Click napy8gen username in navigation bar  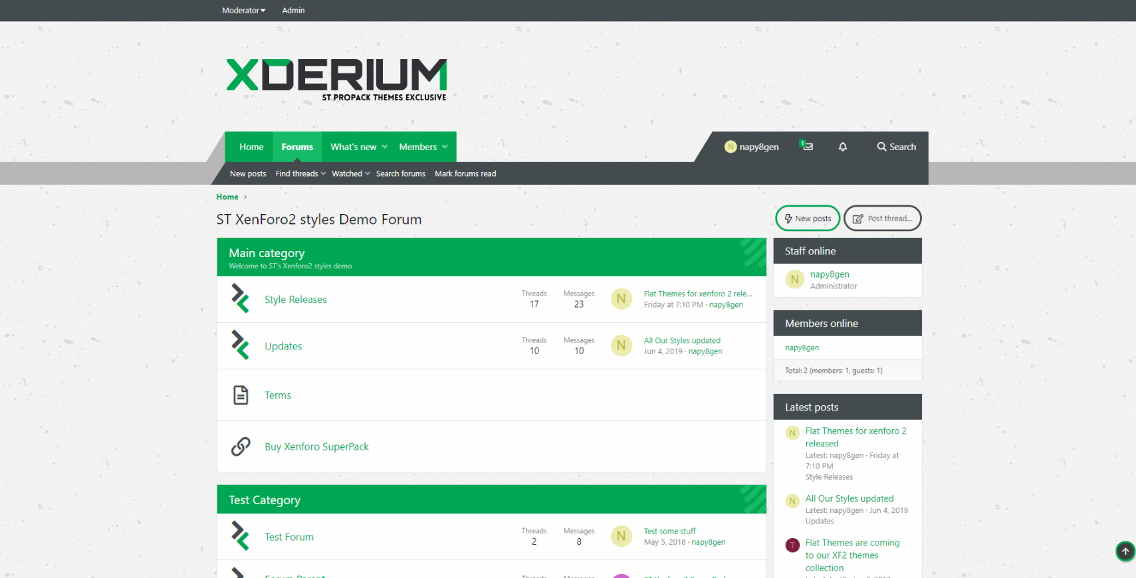pos(759,147)
